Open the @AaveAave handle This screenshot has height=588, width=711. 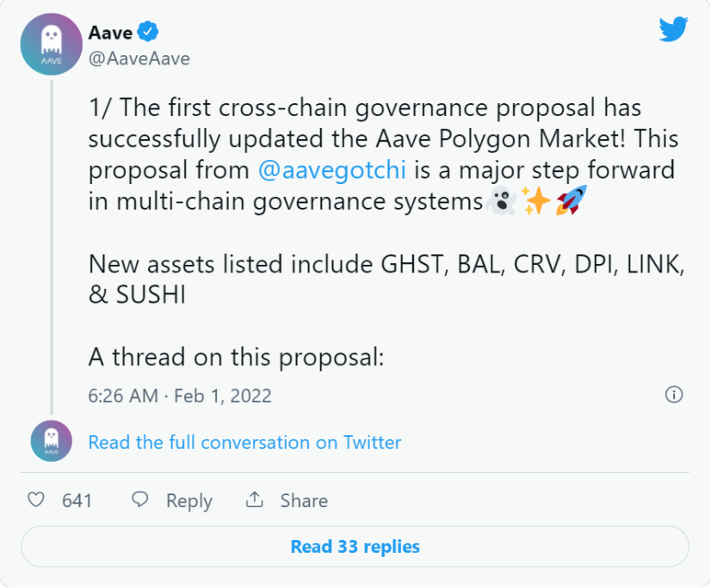(x=139, y=59)
